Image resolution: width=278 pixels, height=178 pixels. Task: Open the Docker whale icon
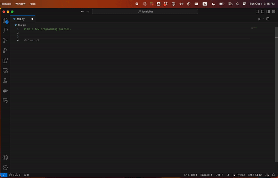coord(5,91)
